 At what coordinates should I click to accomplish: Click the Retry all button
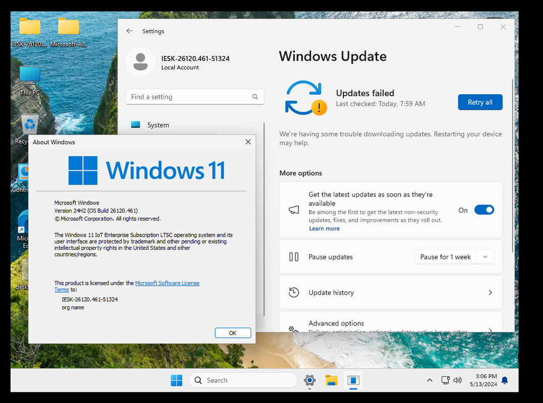point(480,102)
